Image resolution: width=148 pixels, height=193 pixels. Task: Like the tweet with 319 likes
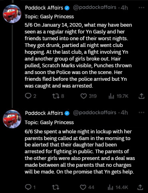point(89,96)
